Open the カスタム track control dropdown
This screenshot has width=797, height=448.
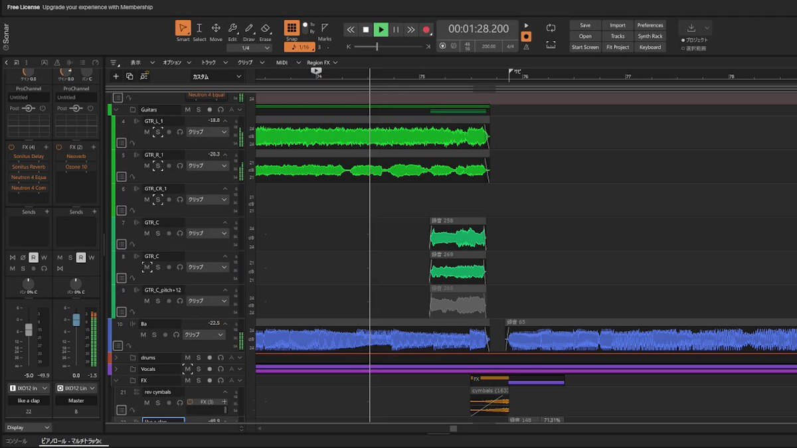click(217, 77)
